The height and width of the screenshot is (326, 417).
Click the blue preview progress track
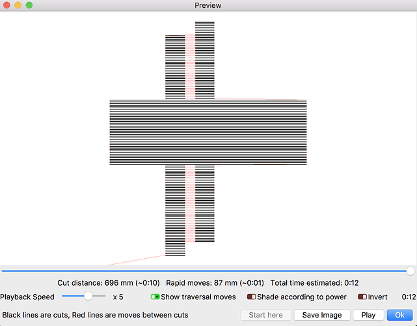[204, 271]
